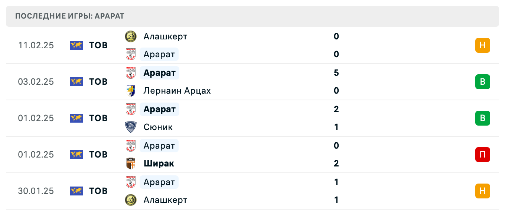Click the В badge beside the Сюник match
This screenshot has width=505, height=217.
482,118
